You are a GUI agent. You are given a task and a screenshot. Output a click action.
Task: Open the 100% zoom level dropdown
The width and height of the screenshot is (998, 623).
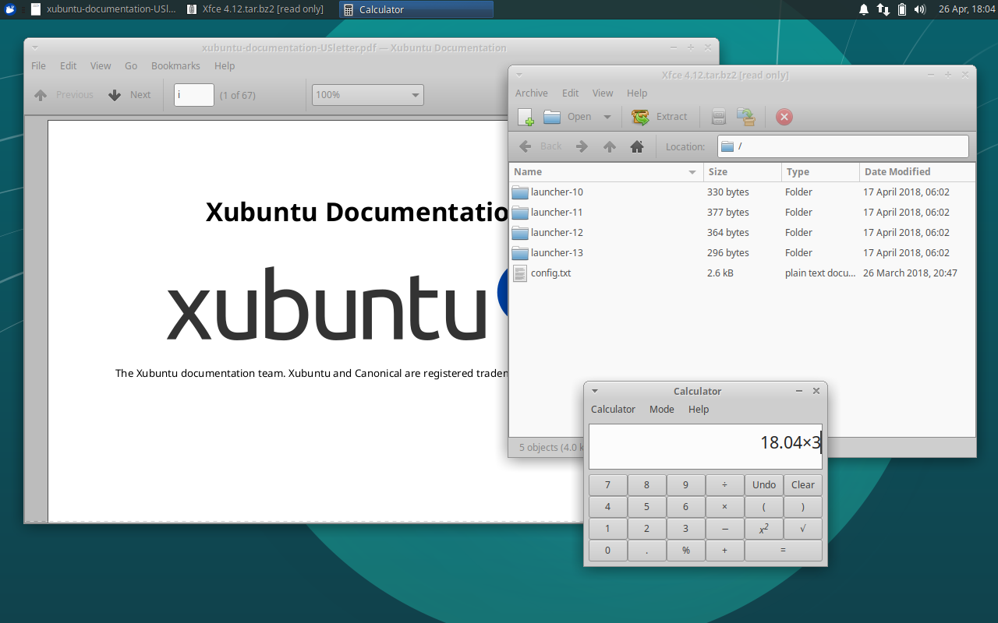pos(367,95)
